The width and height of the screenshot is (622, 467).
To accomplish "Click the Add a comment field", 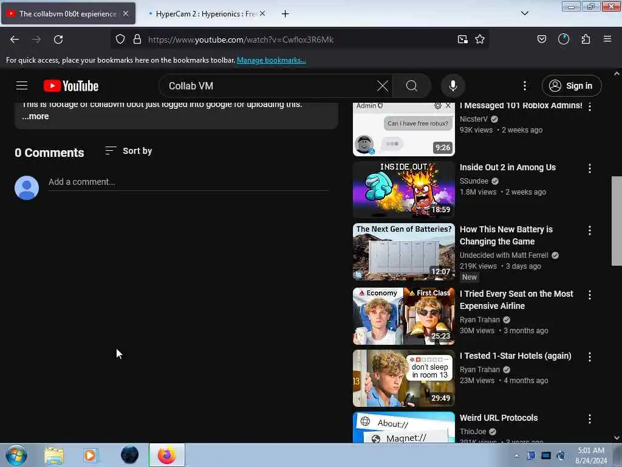I will click(x=188, y=182).
